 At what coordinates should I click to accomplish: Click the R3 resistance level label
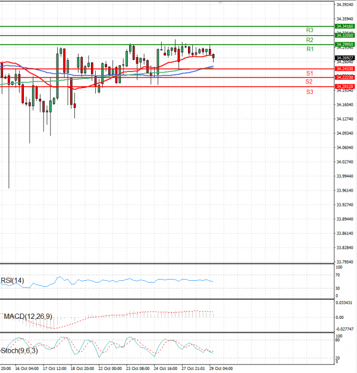309,30
